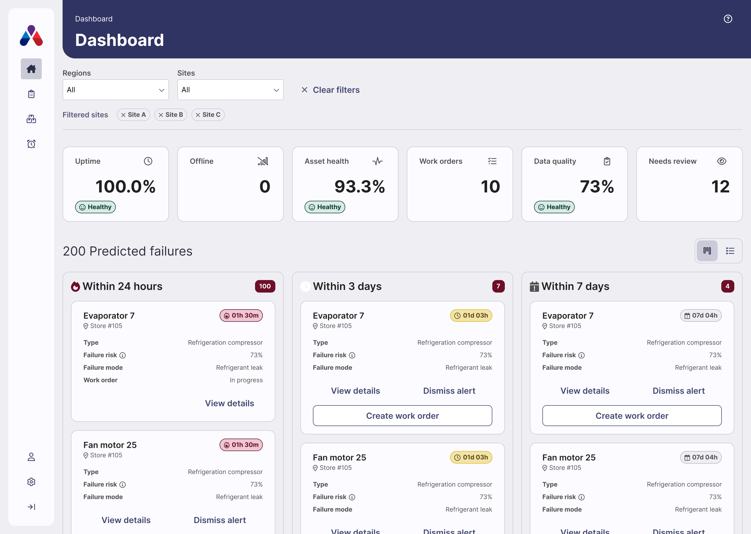751x534 pixels.
Task: Expand the sidebar with arrow icon
Action: (31, 507)
